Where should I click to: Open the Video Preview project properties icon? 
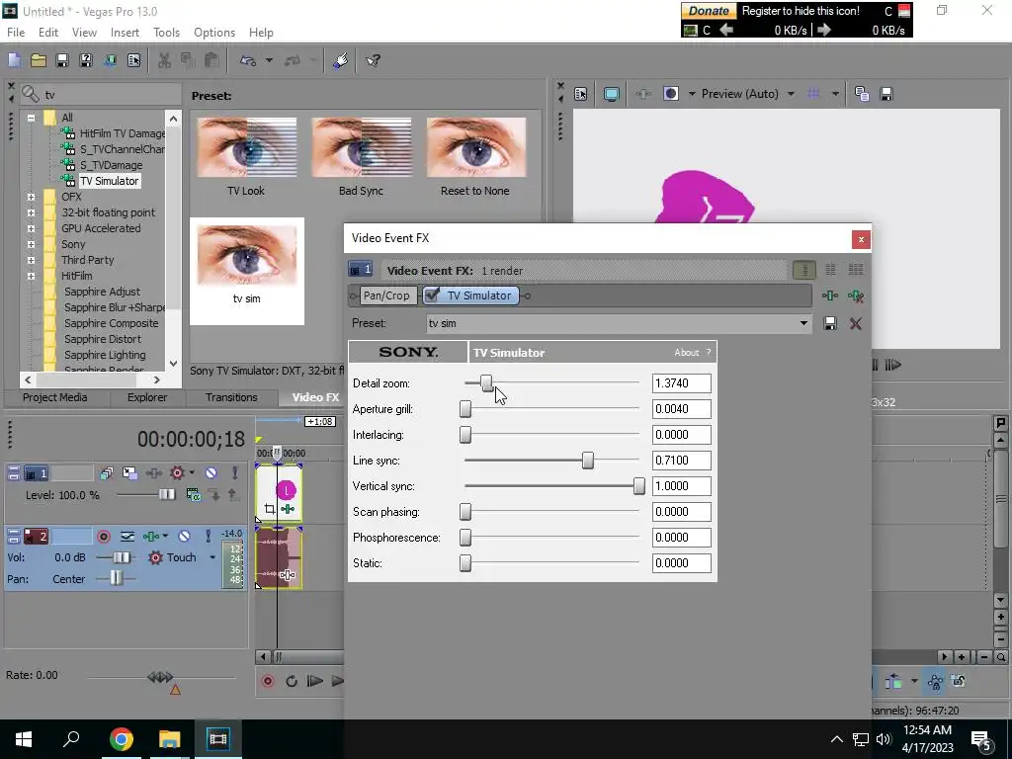pyautogui.click(x=580, y=94)
